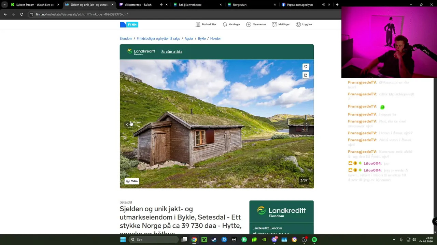The width and height of the screenshot is (437, 245).
Task: Go back in browser history
Action: pyautogui.click(x=5, y=14)
